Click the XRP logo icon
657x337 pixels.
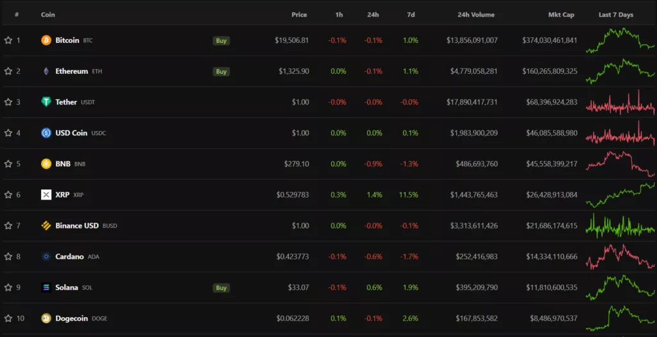(46, 194)
